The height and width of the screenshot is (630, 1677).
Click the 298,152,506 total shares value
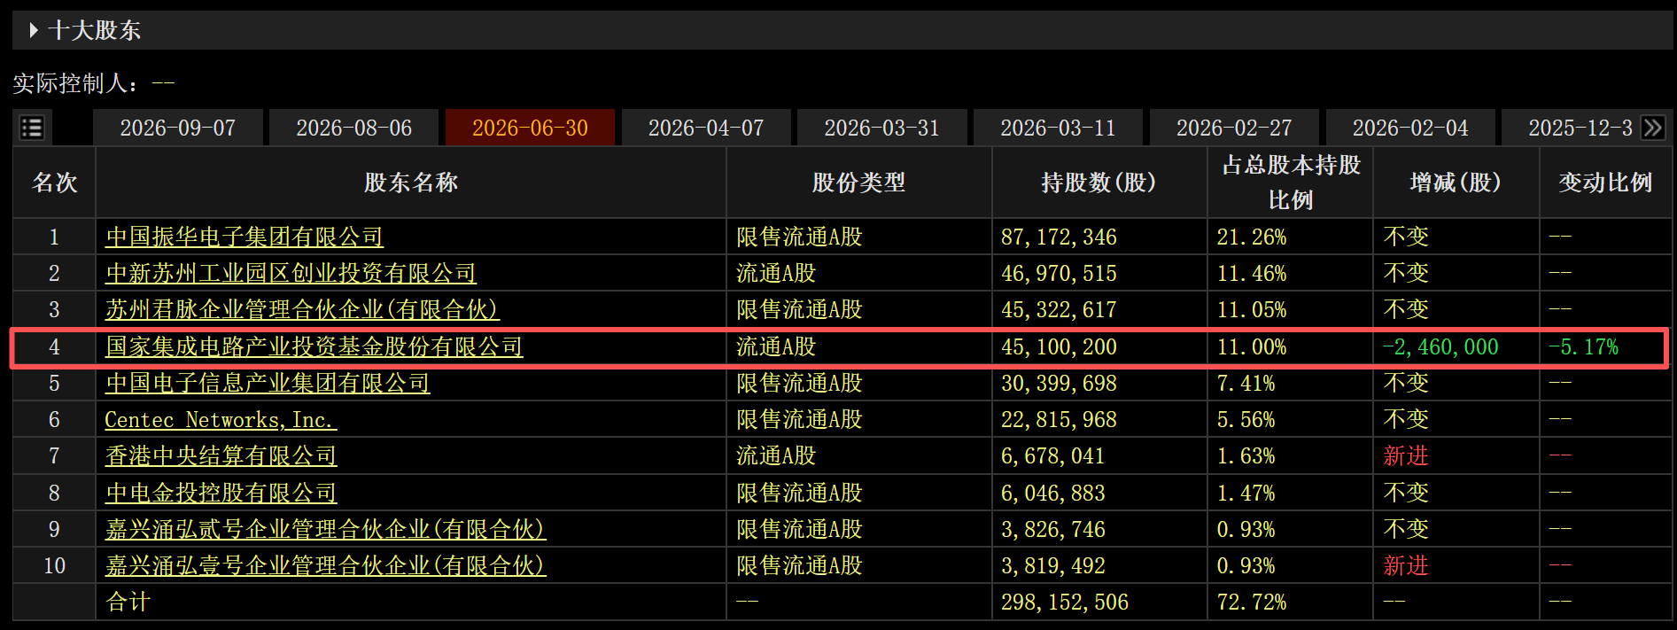1065,602
